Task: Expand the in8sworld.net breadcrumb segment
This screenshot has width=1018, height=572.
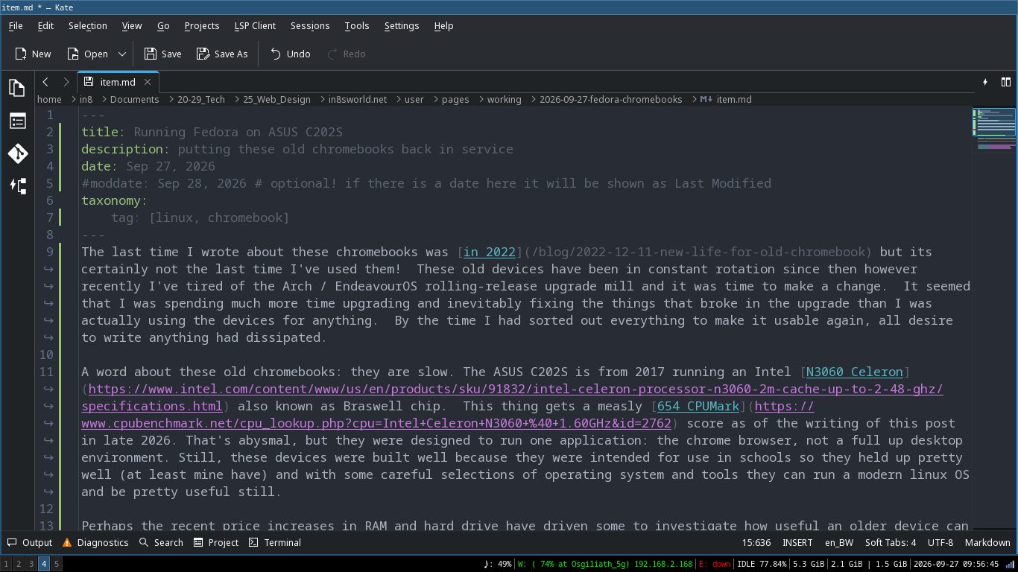Action: click(x=358, y=99)
